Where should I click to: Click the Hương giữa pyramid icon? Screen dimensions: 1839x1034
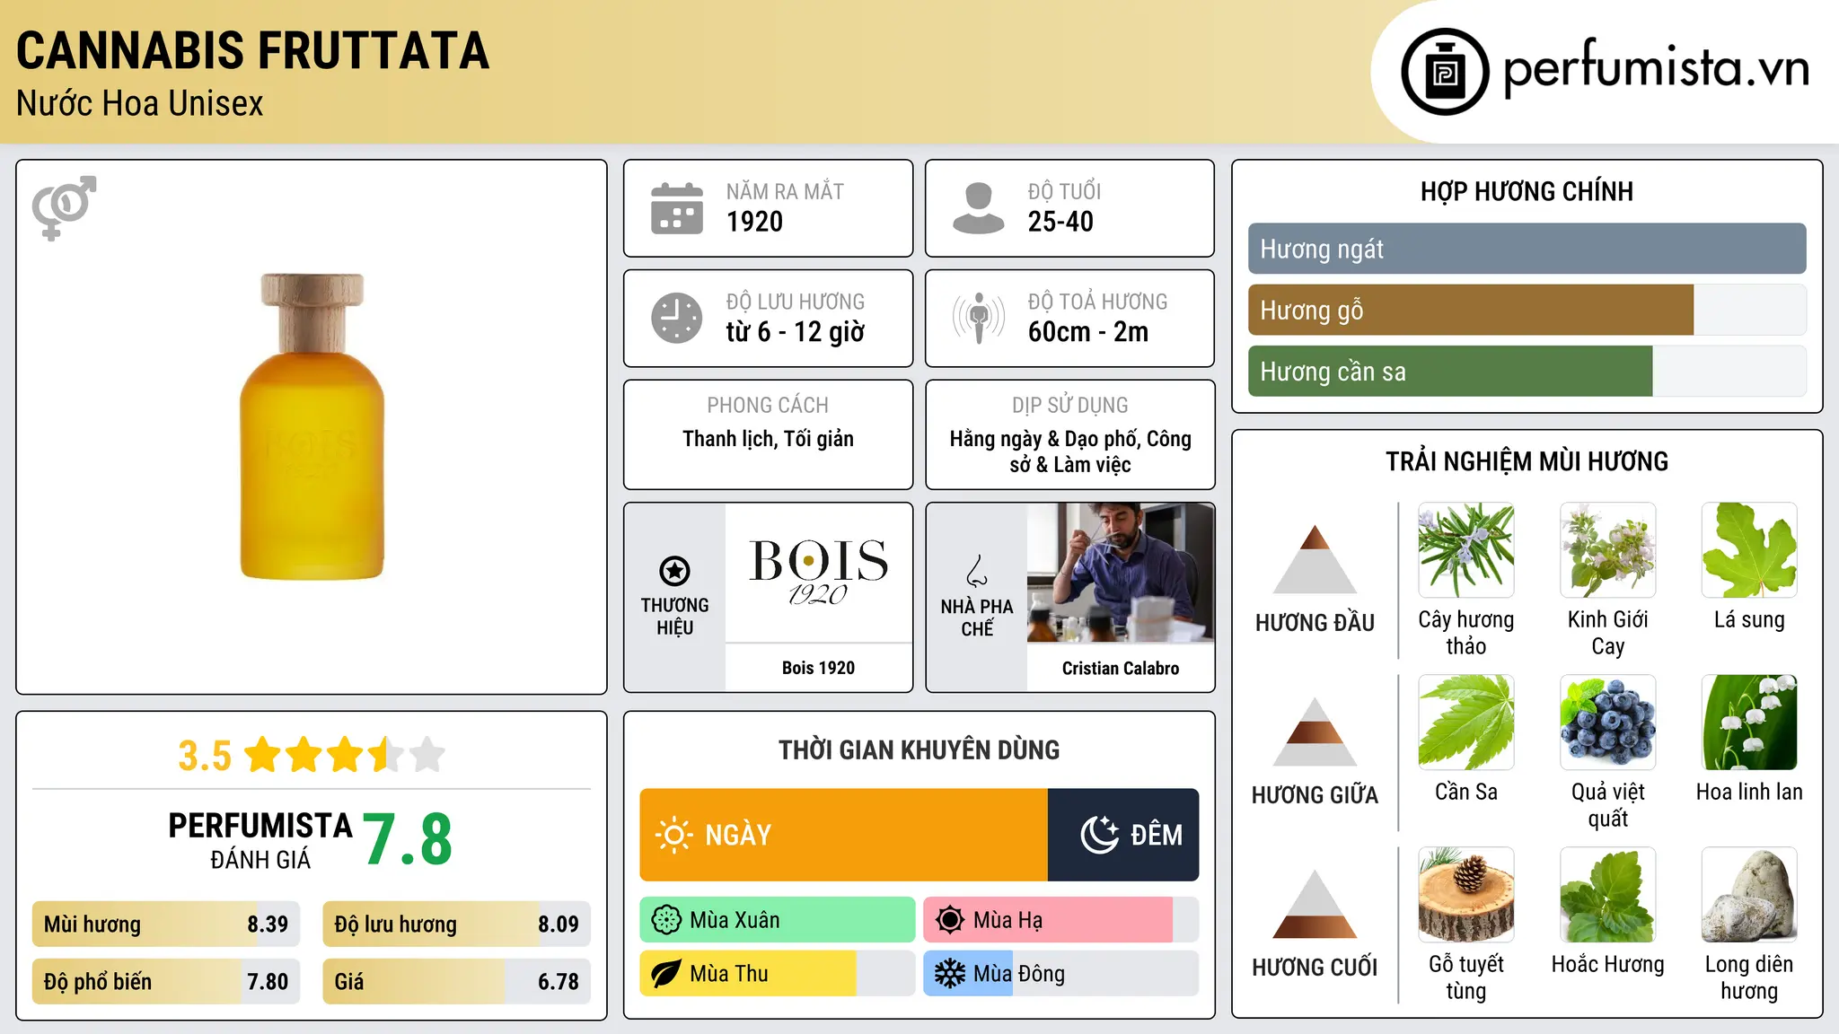point(1315,732)
